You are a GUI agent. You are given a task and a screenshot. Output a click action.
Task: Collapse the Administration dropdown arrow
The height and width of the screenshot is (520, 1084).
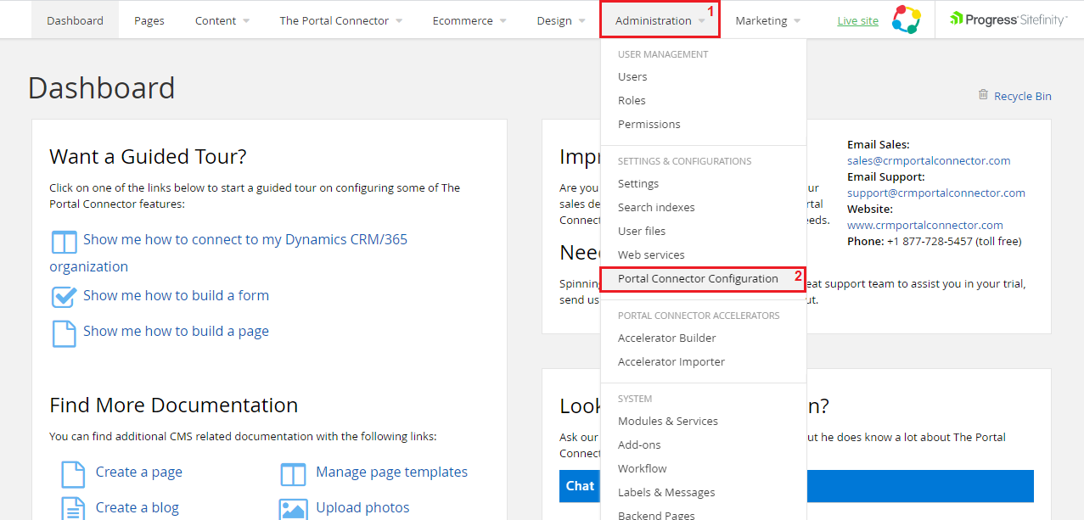point(702,21)
